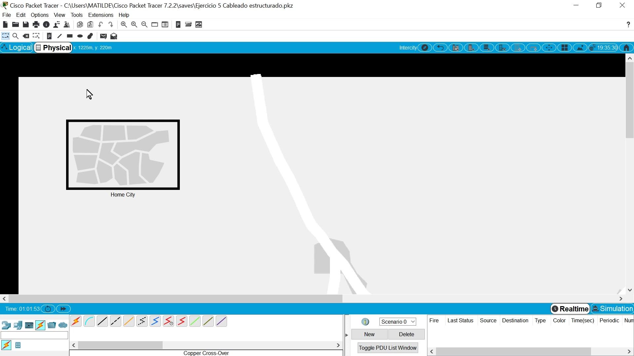Activate the rectangular Select tool
Viewport: 634px width, 356px height.
click(x=5, y=36)
